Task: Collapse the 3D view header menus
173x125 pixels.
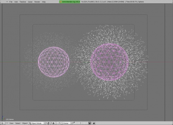Action: (7, 123)
